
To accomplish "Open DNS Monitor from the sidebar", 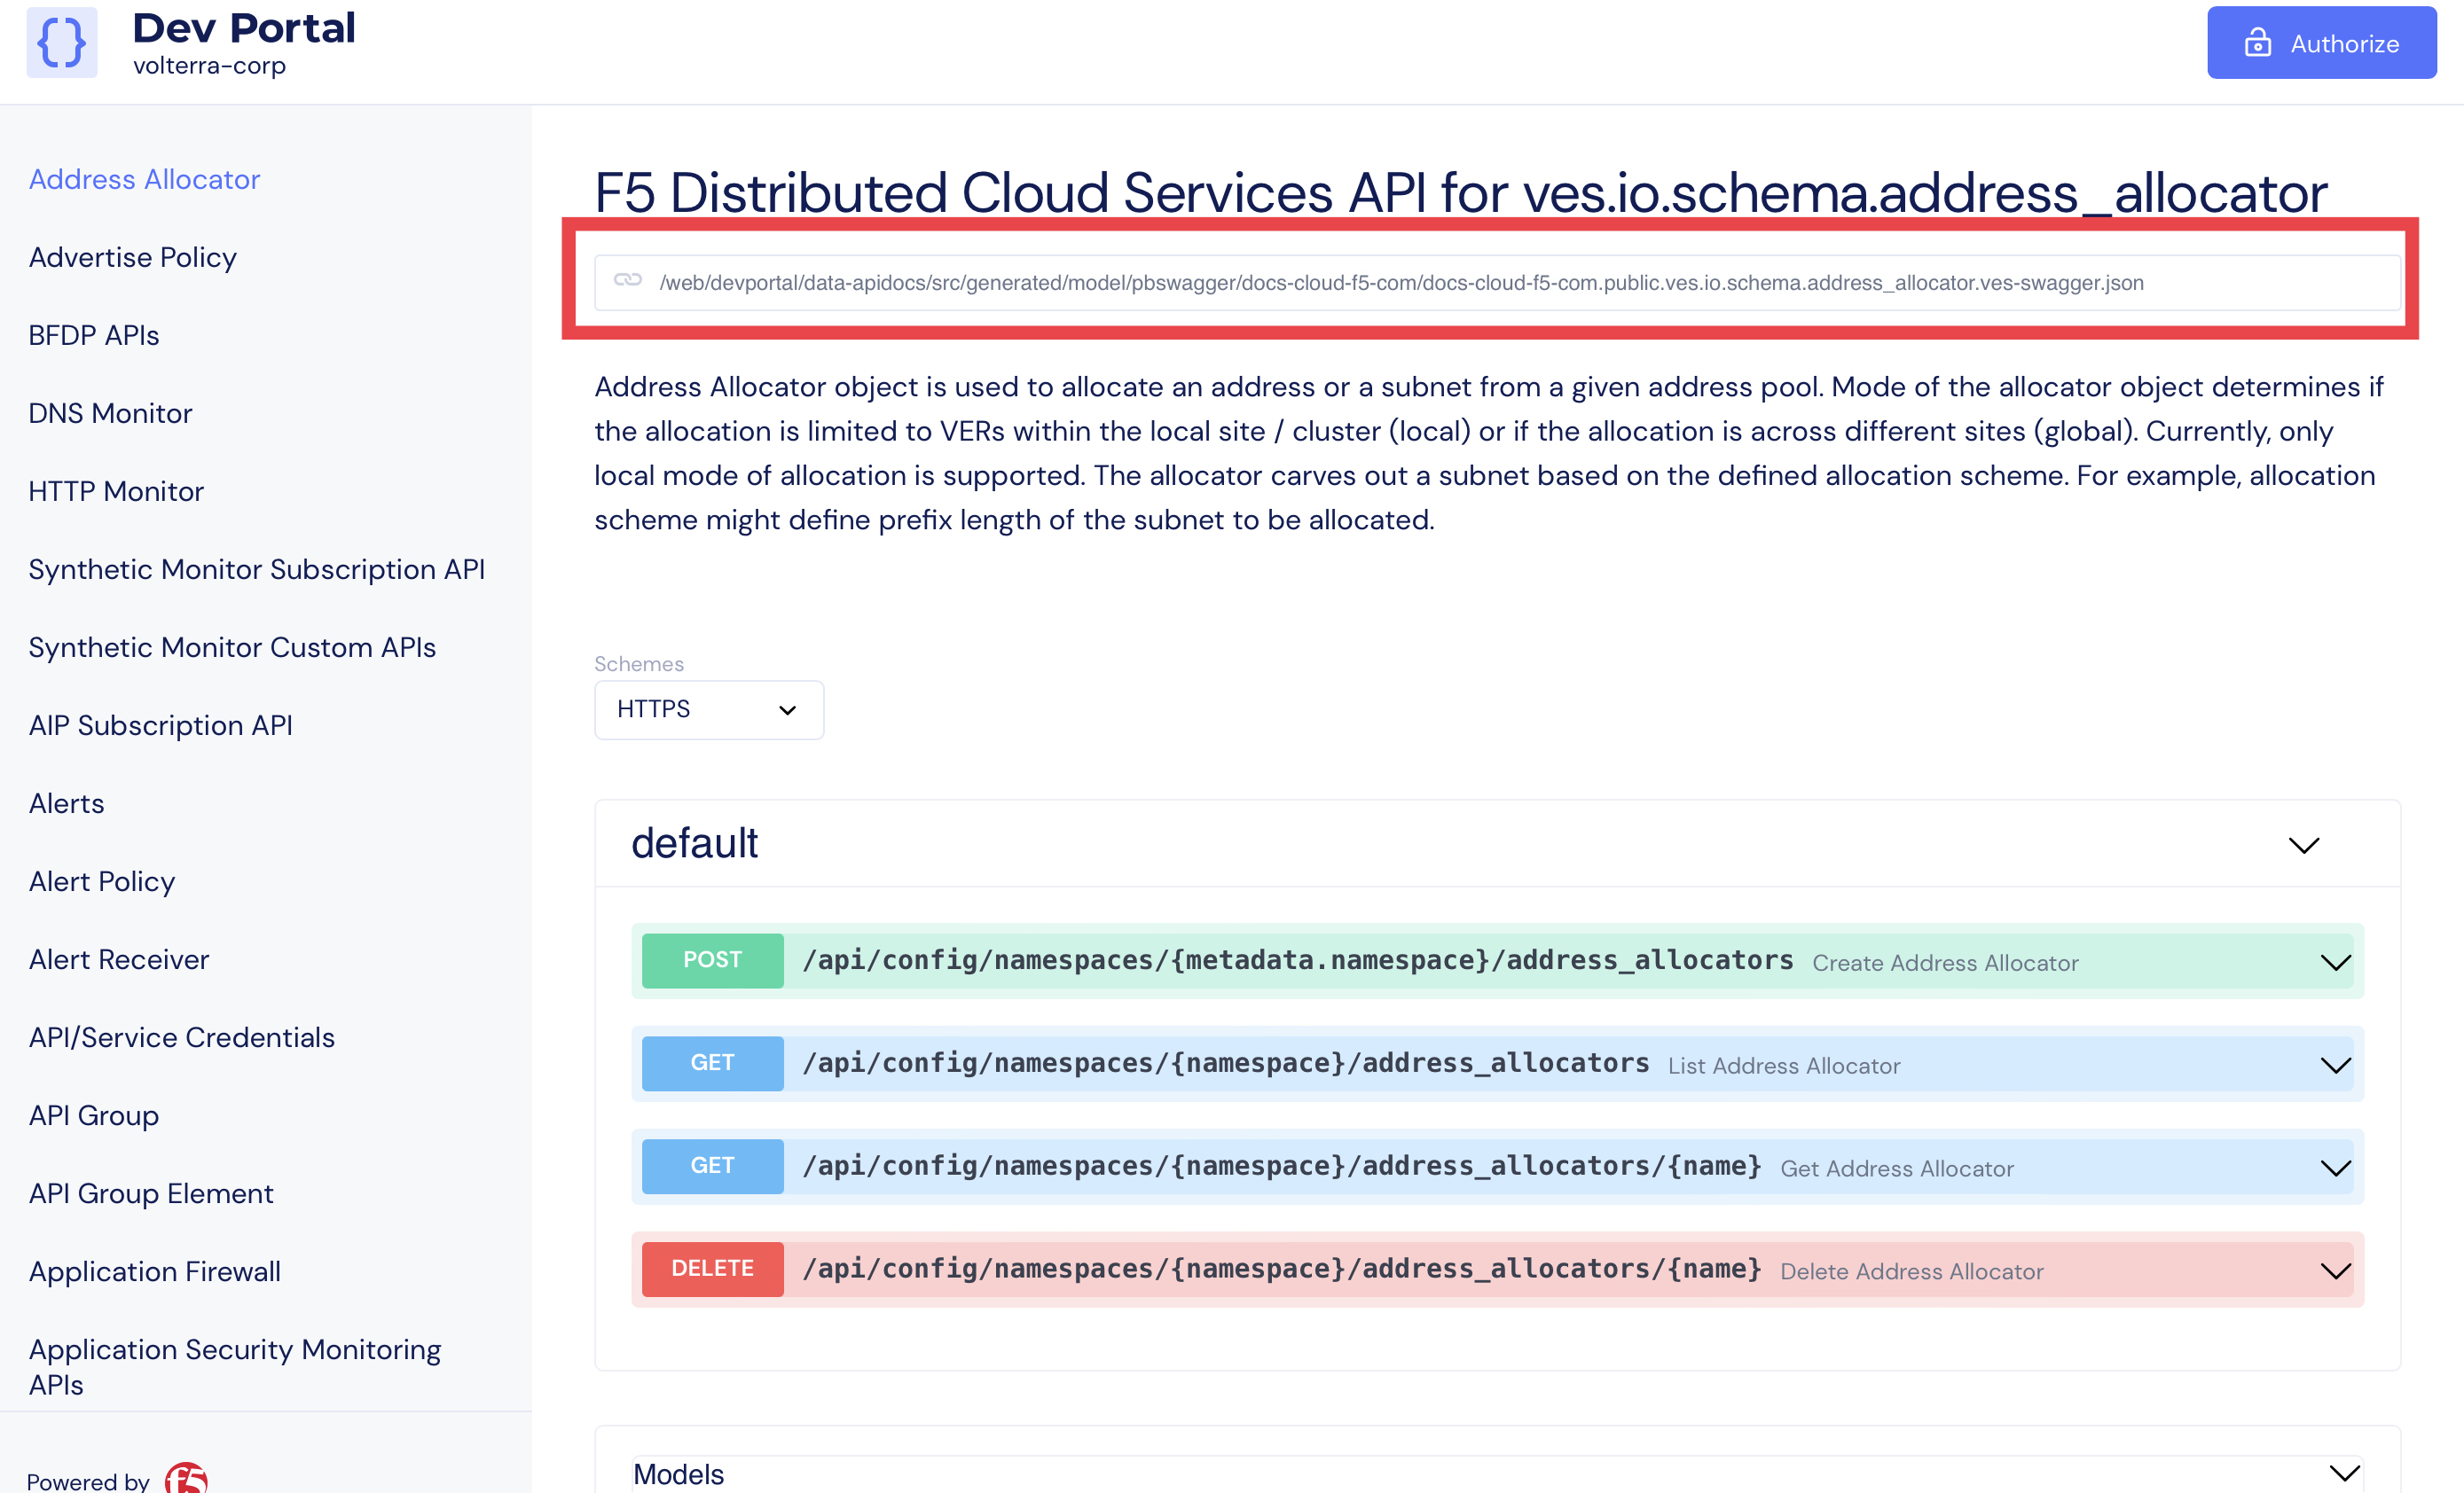I will (x=110, y=413).
